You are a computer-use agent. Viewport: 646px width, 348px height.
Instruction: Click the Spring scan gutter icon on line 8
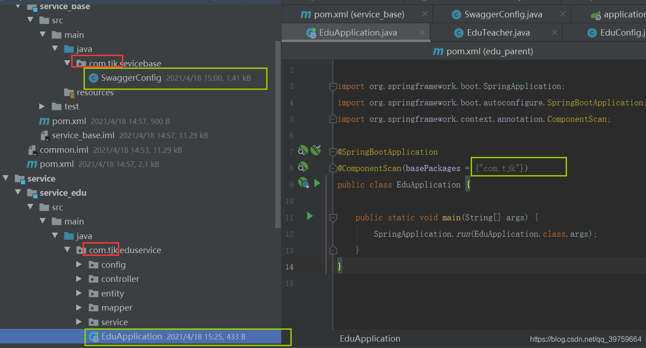click(x=303, y=167)
